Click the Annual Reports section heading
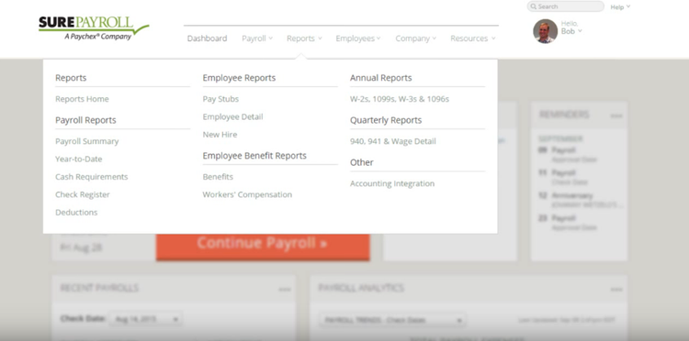The width and height of the screenshot is (689, 341). tap(381, 78)
